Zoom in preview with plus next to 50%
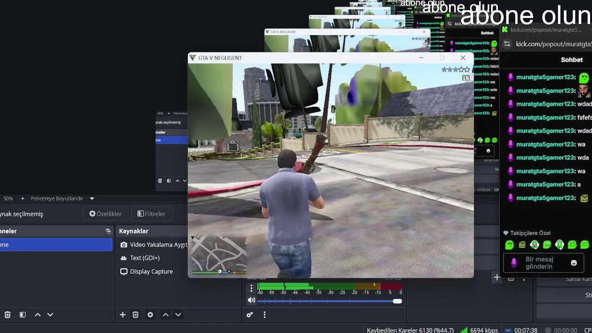592x333 pixels. (x=22, y=198)
